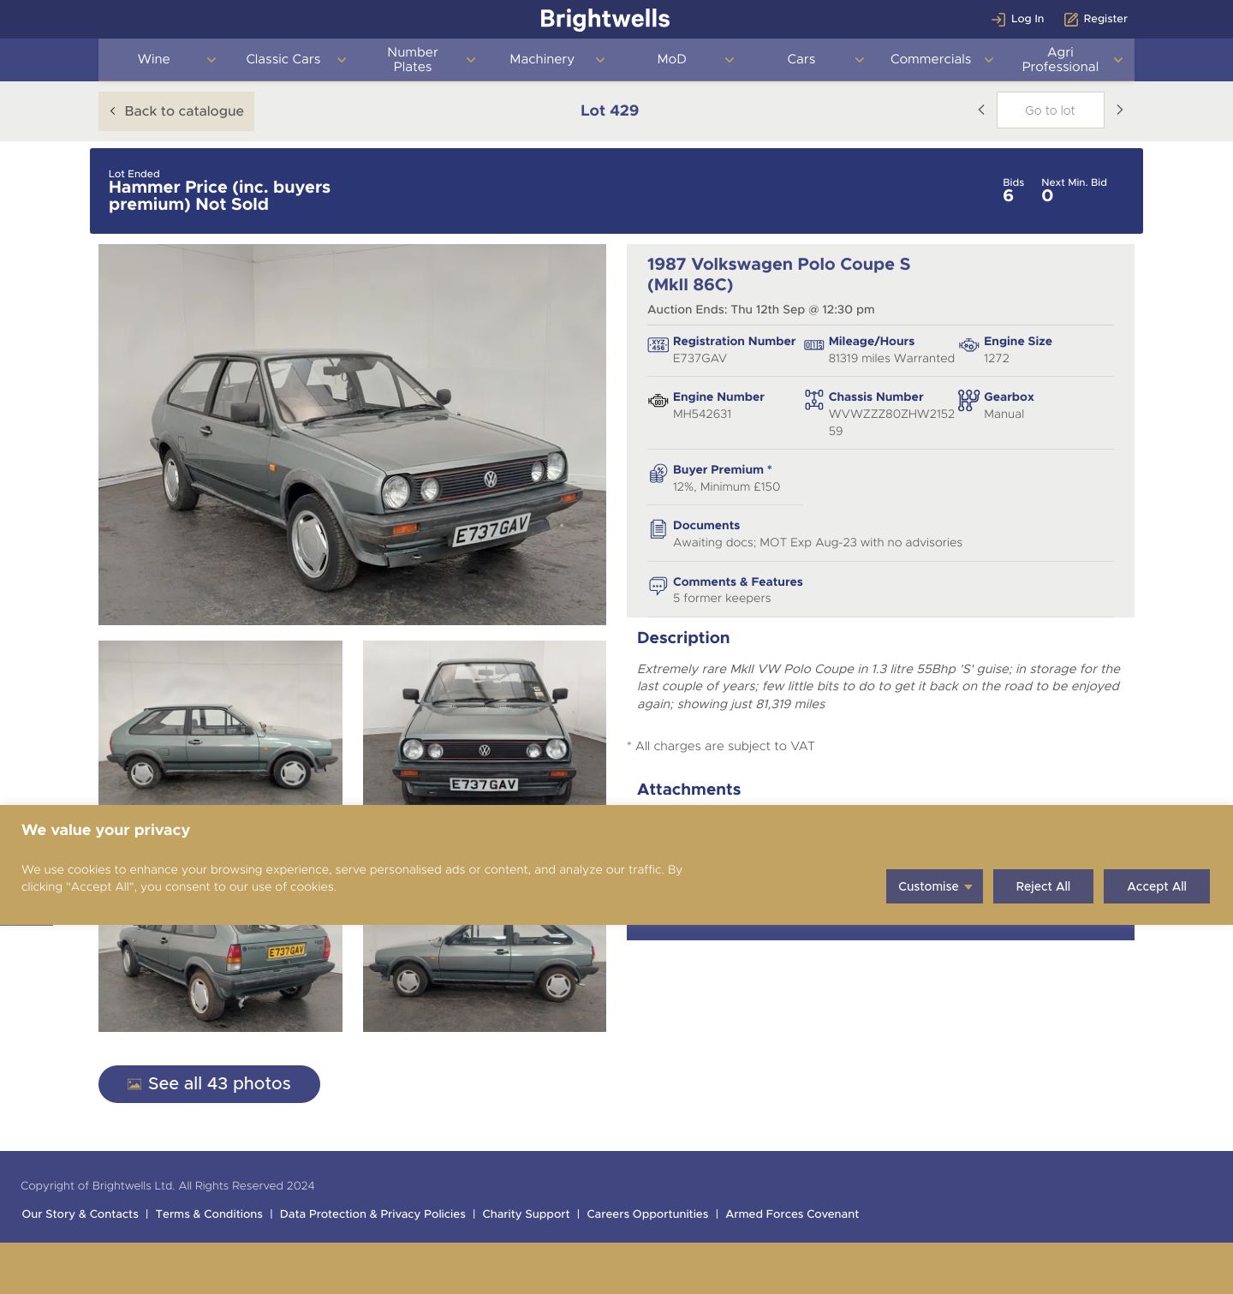Open the Commercials menu item

pyautogui.click(x=931, y=59)
